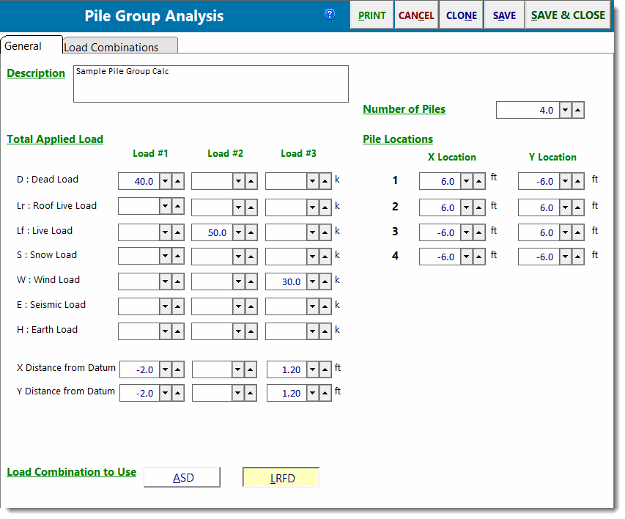Increase Pile 4 Y Location value
The width and height of the screenshot is (625, 519).
pos(578,257)
